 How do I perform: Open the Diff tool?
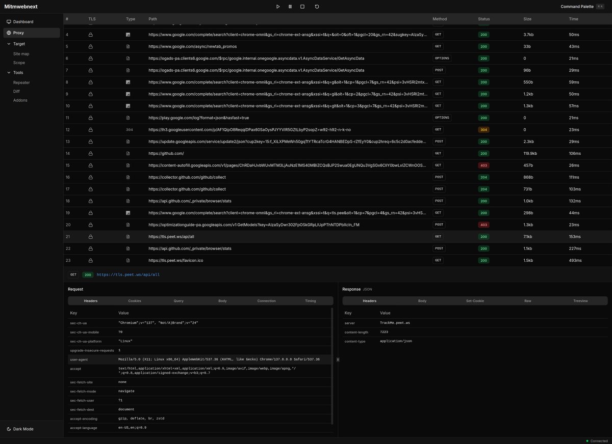click(16, 91)
